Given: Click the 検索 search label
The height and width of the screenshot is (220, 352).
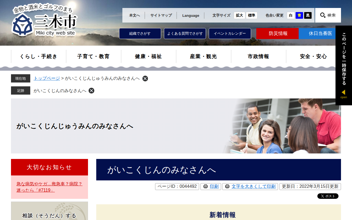Looking at the screenshot, I should tap(331, 15).
